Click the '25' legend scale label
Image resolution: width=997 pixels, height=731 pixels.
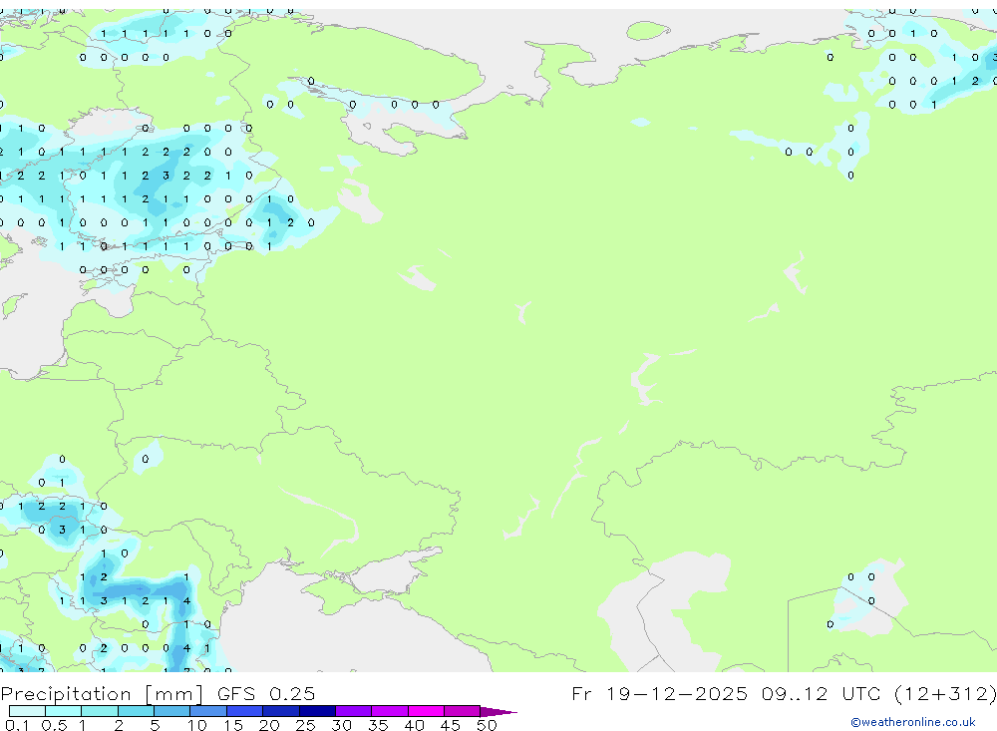[305, 725]
